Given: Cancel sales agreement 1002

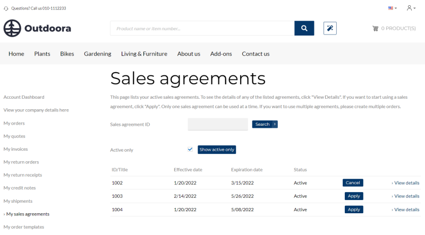Looking at the screenshot, I should (353, 182).
